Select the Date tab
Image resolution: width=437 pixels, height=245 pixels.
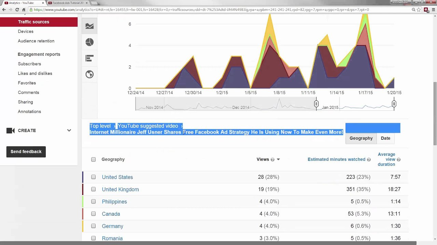(x=385, y=138)
